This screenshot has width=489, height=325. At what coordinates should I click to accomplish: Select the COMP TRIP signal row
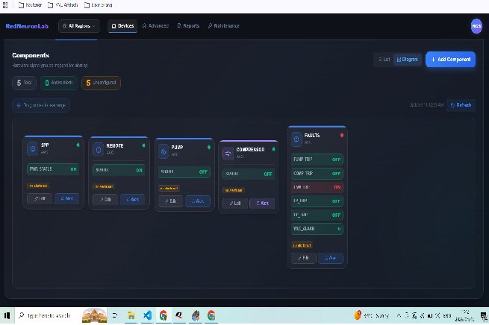317,174
